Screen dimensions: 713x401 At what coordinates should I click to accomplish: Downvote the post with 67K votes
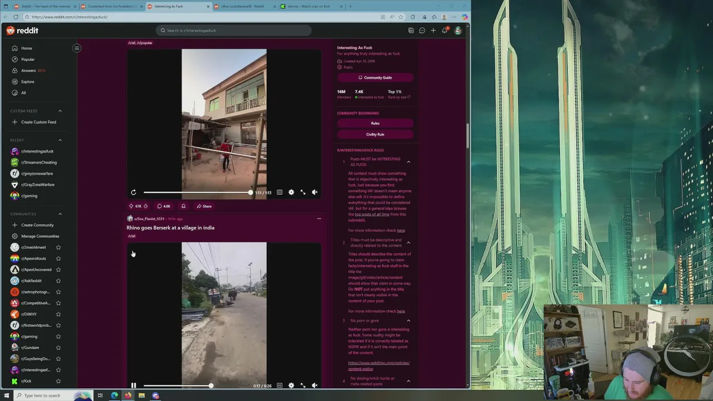click(146, 206)
